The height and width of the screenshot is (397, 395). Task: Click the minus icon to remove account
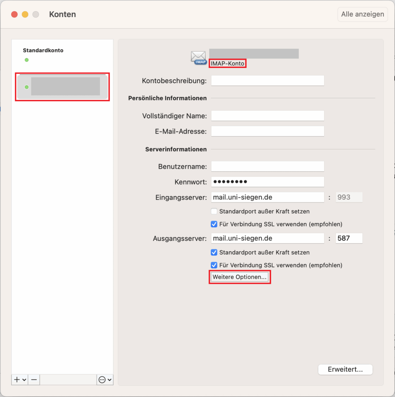pyautogui.click(x=34, y=380)
